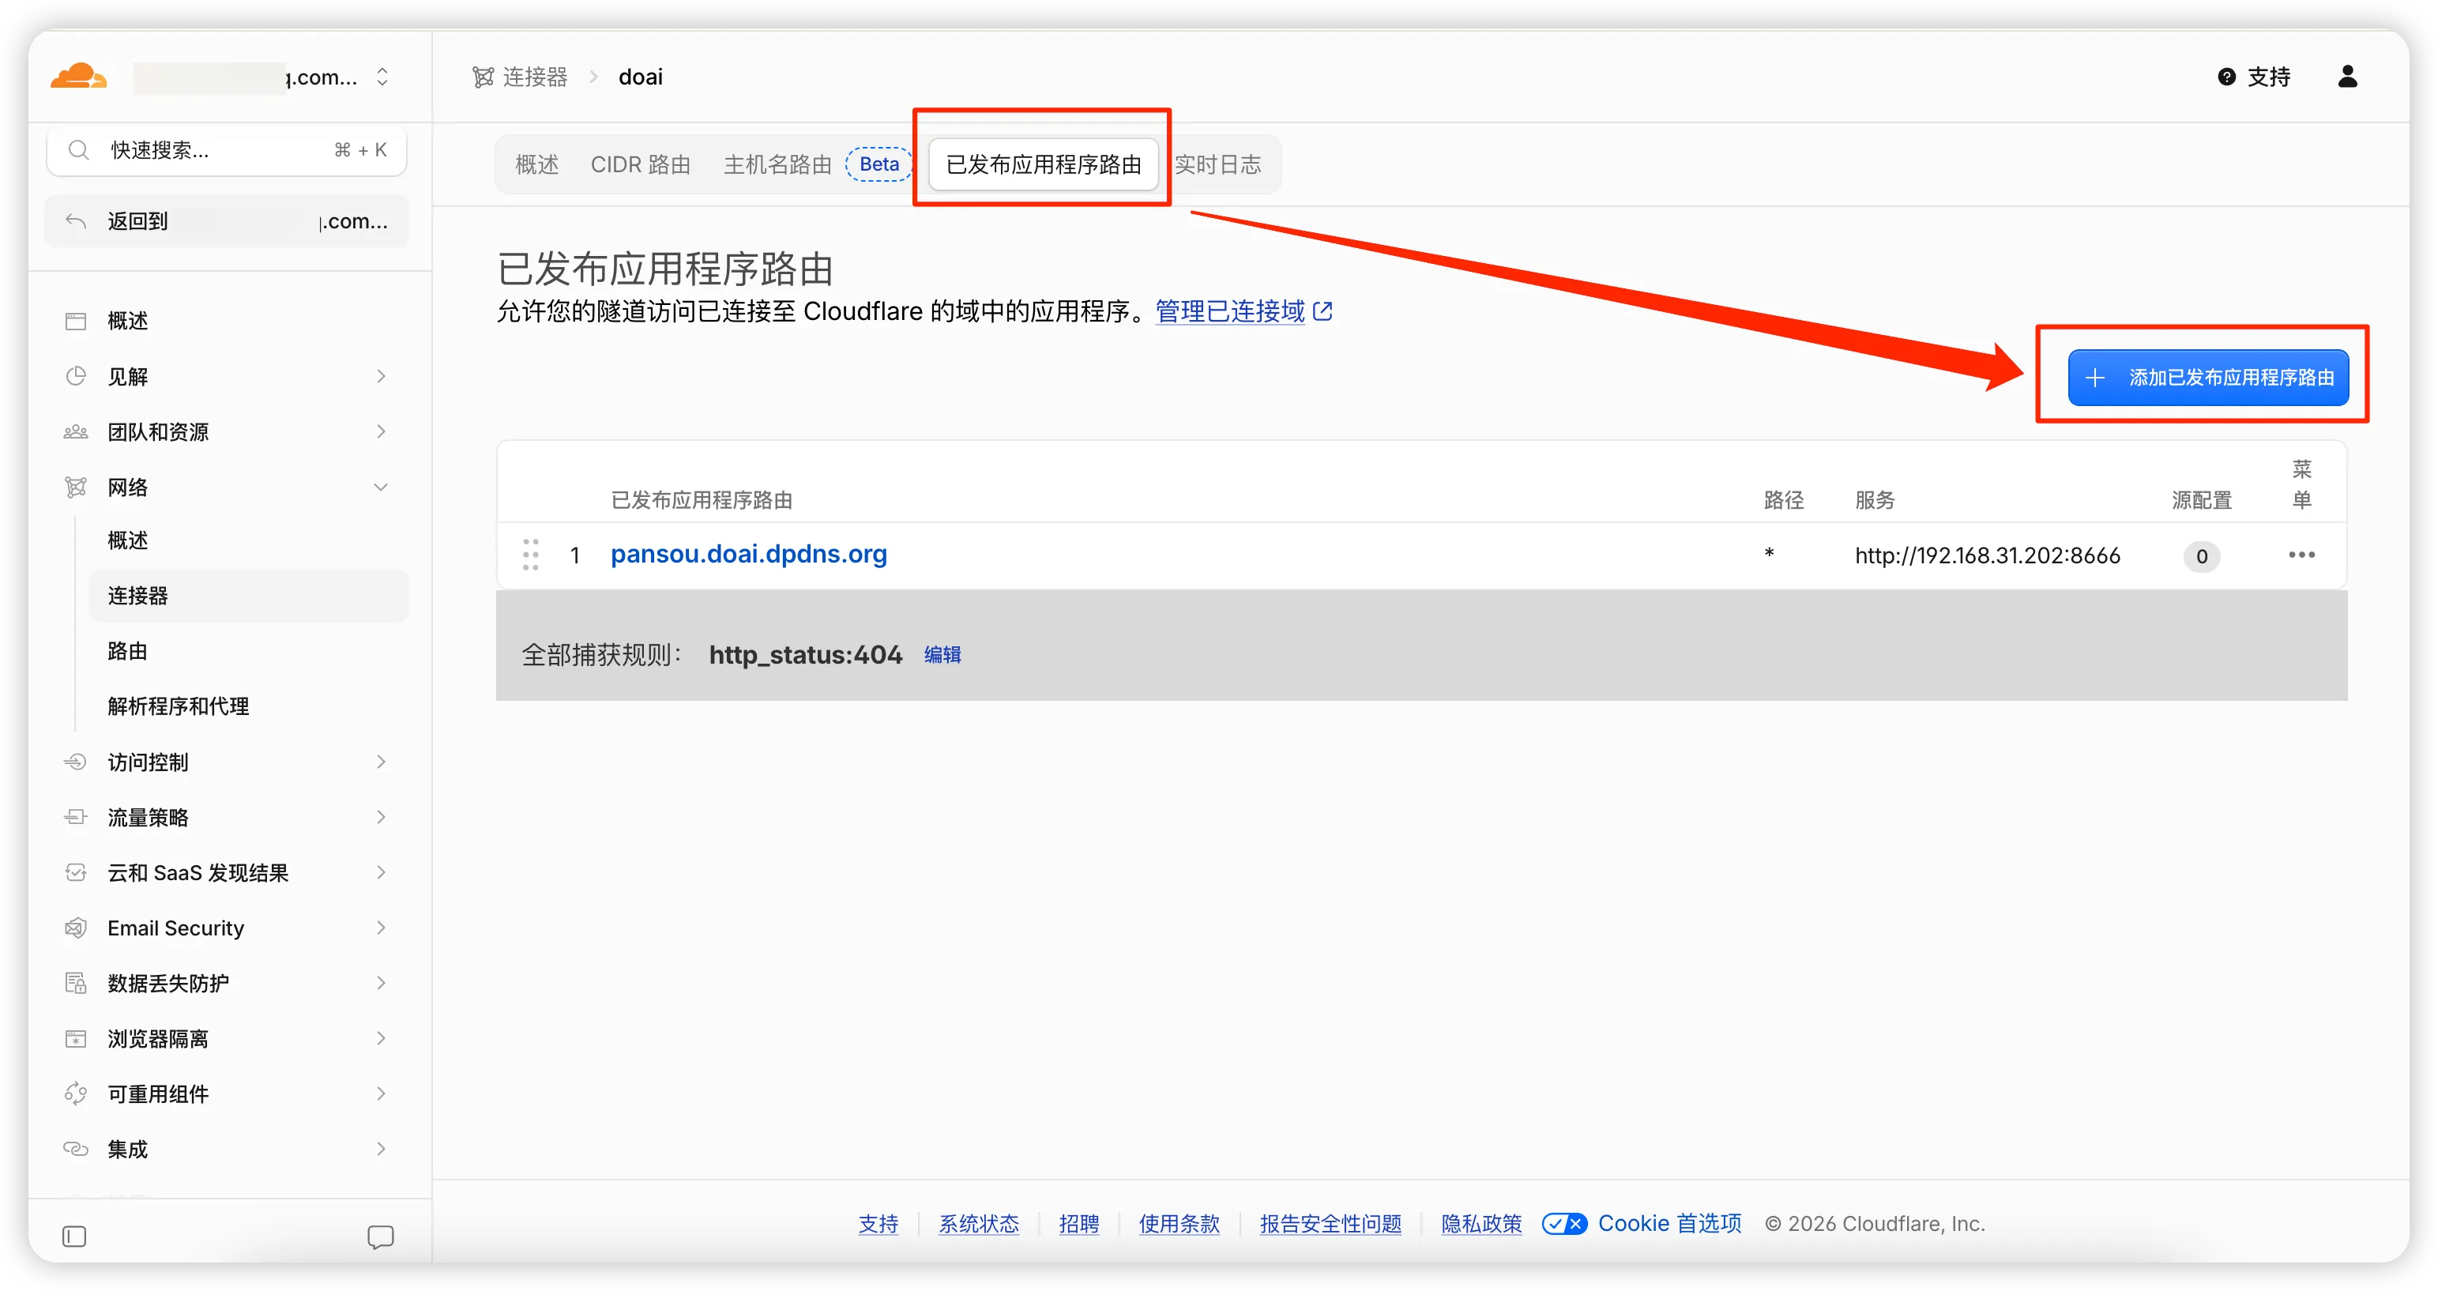2438x1291 pixels.
Task: Click the 流量策略 icon
Action: (76, 817)
